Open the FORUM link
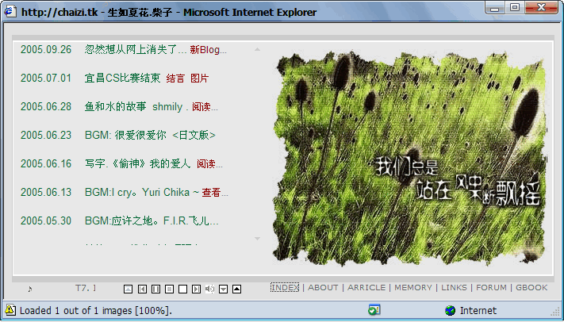 [491, 287]
